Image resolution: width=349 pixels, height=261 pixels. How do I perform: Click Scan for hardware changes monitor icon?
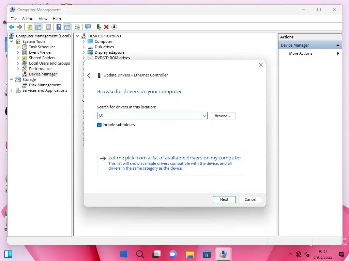coord(88,27)
